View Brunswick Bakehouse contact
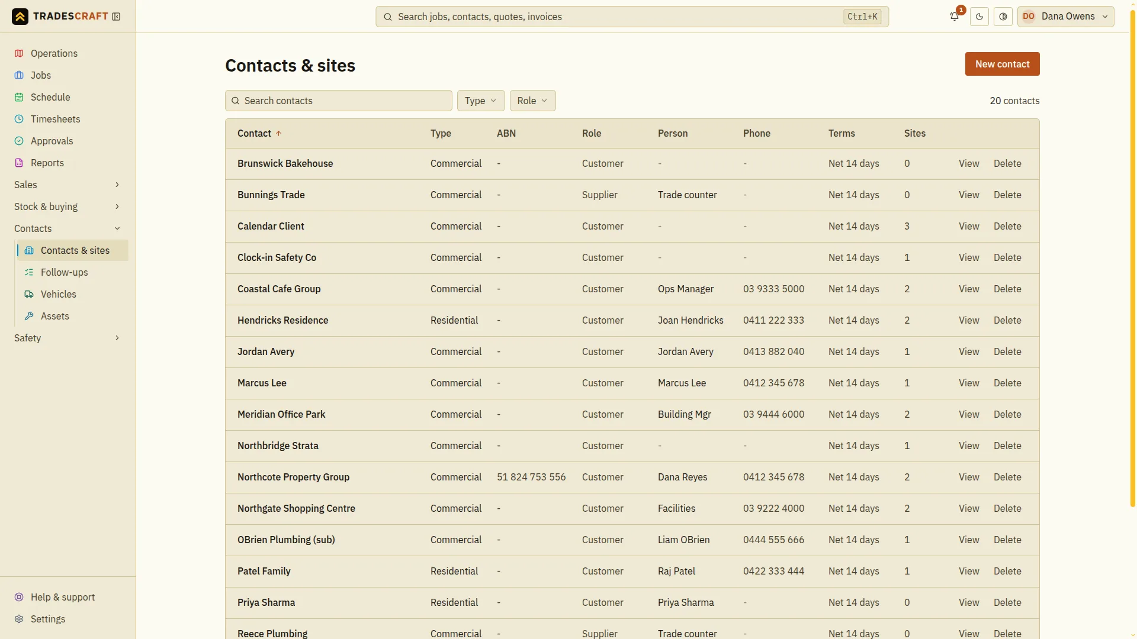 pos(969,163)
